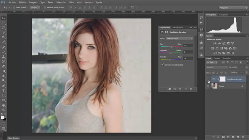This screenshot has height=140, width=249.
Task: Select the Move tool in toolbox
Action: click(x=3, y=18)
